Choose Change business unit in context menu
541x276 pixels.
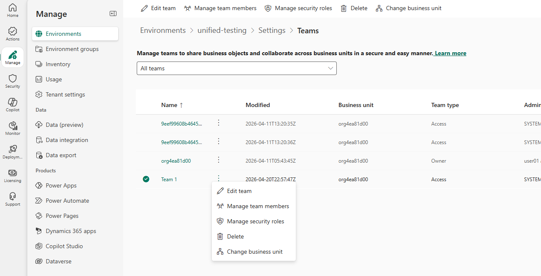pyautogui.click(x=254, y=252)
